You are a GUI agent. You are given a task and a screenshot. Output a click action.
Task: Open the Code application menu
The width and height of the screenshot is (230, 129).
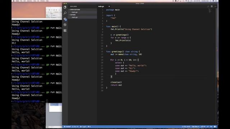pyautogui.click(x=17, y=1)
